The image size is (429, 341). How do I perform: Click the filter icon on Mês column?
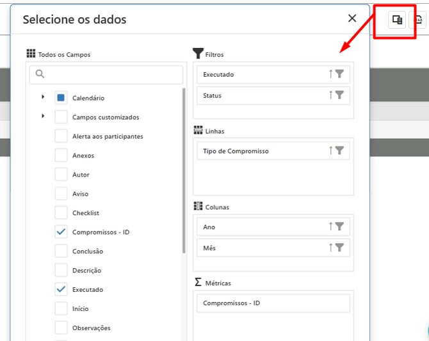tap(340, 248)
